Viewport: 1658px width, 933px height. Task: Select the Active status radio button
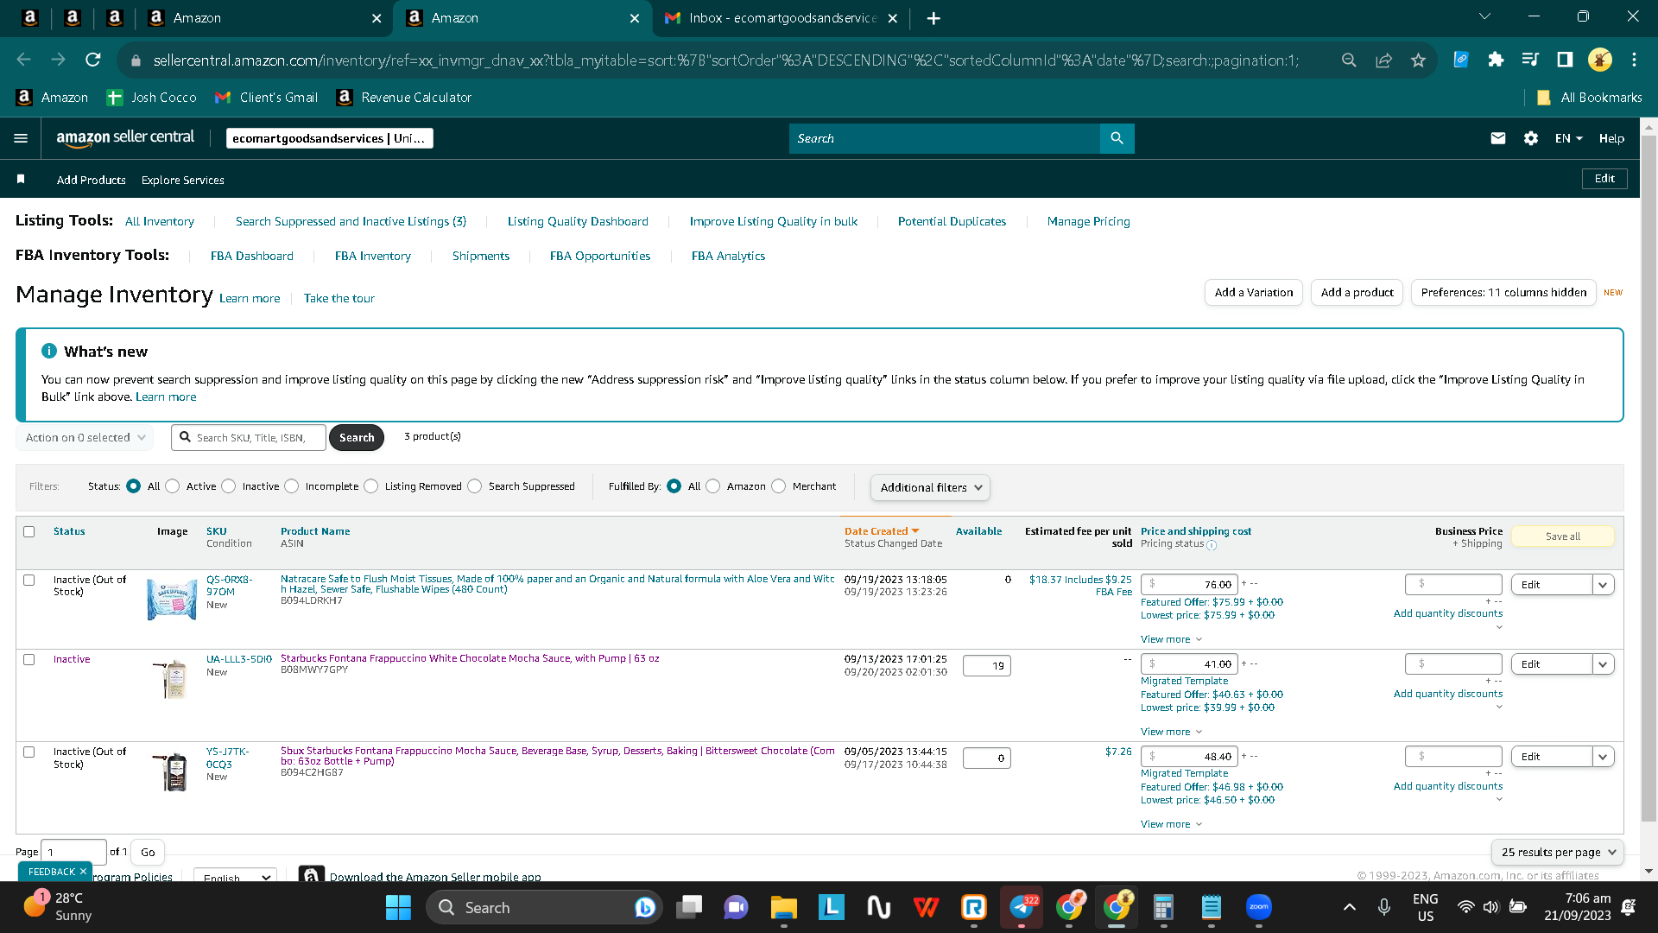[x=173, y=486]
